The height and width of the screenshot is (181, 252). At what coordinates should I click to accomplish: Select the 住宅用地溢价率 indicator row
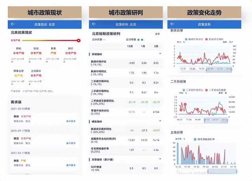(126, 150)
